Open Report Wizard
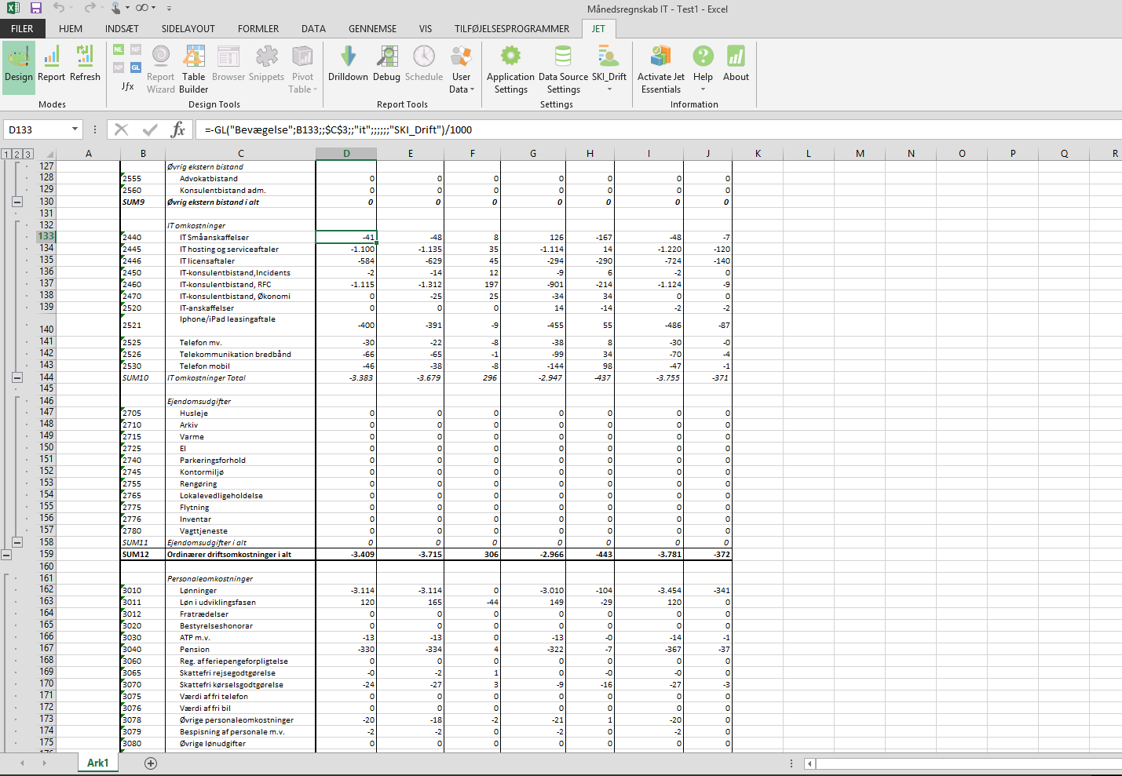The image size is (1122, 776). tap(161, 68)
